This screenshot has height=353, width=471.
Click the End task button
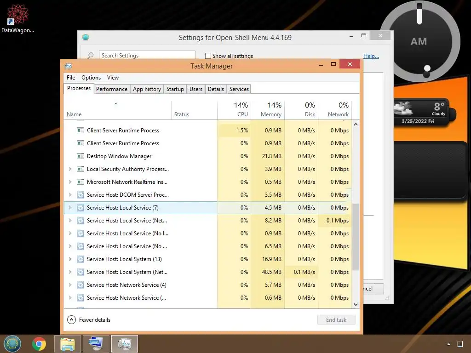(336, 320)
